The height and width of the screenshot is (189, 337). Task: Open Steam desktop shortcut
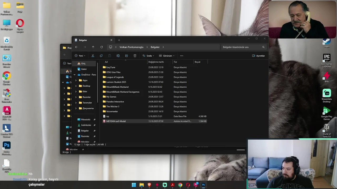(327, 43)
